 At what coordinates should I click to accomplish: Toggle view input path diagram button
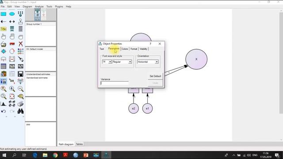[38, 15]
